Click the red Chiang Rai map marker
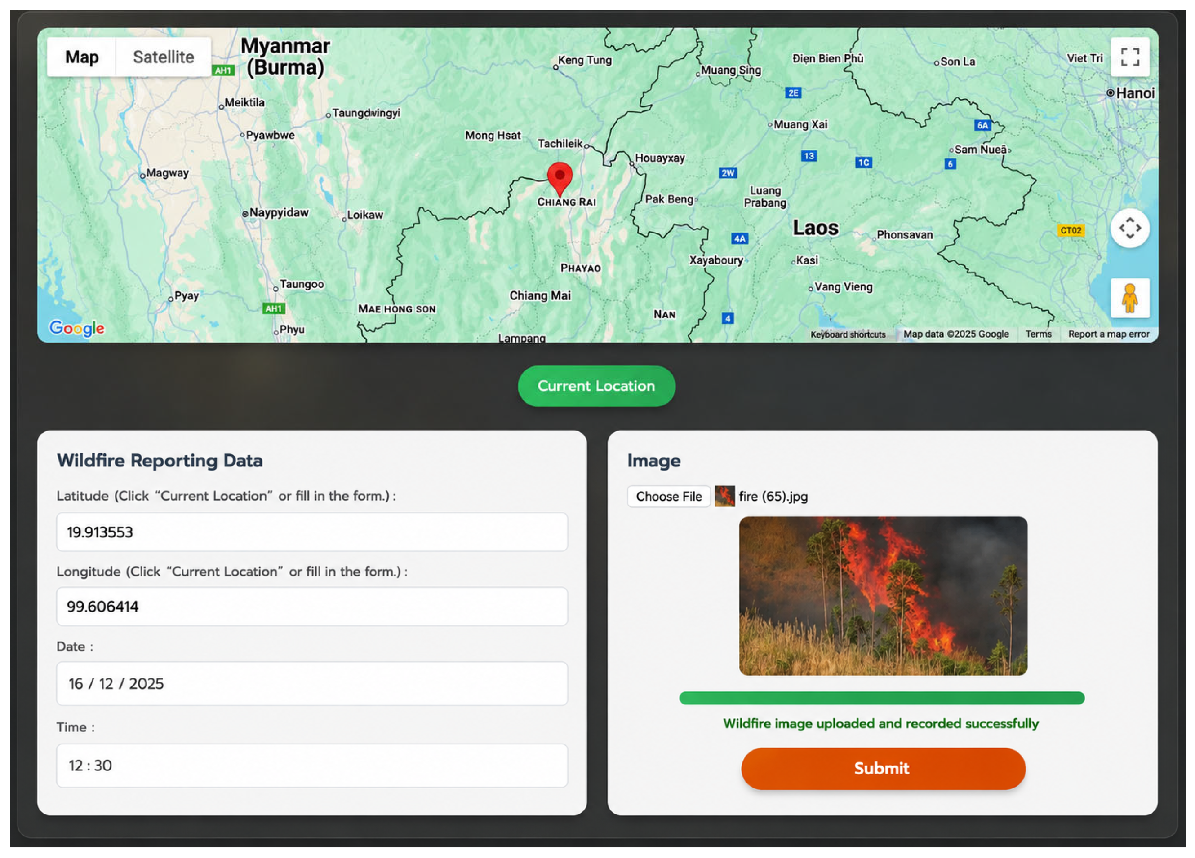The image size is (1195, 858). point(560,179)
